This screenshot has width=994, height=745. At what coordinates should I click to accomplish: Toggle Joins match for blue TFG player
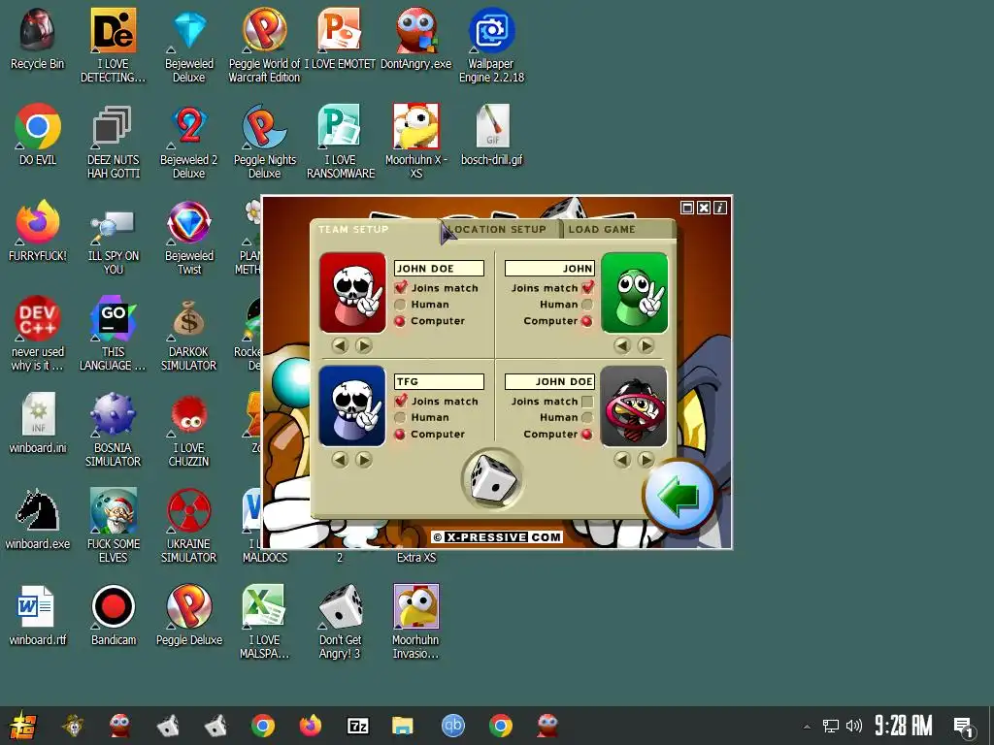click(401, 401)
